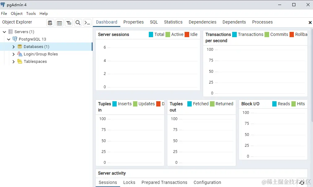Open the Prepared Transactions tab

(x=164, y=182)
